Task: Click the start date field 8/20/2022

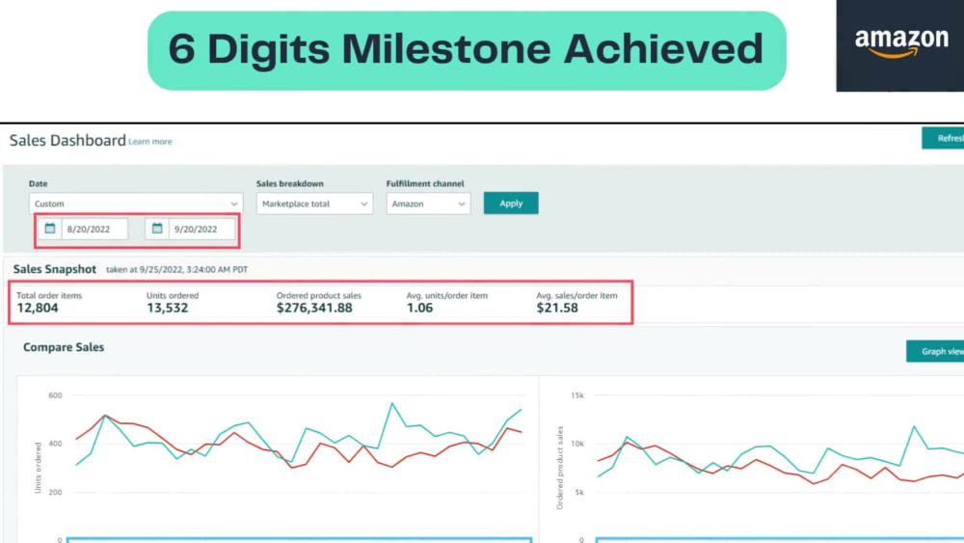Action: tap(94, 229)
